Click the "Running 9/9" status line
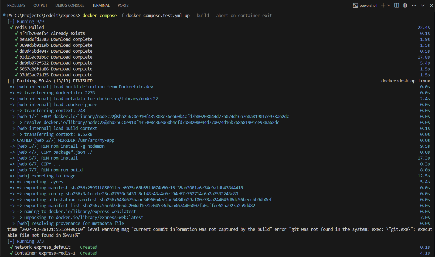Image resolution: width=435 pixels, height=257 pixels. tap(26, 21)
